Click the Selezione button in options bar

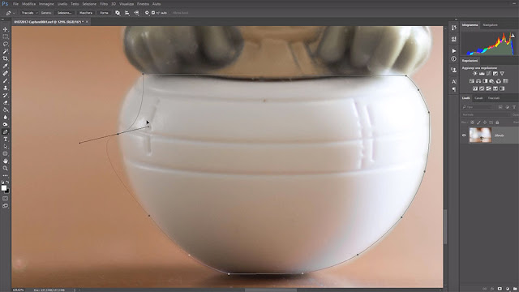(x=65, y=13)
